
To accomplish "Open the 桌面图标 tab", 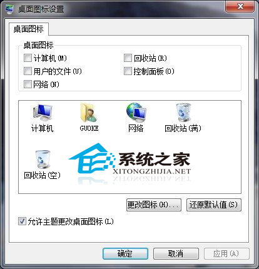I will 29,29.
